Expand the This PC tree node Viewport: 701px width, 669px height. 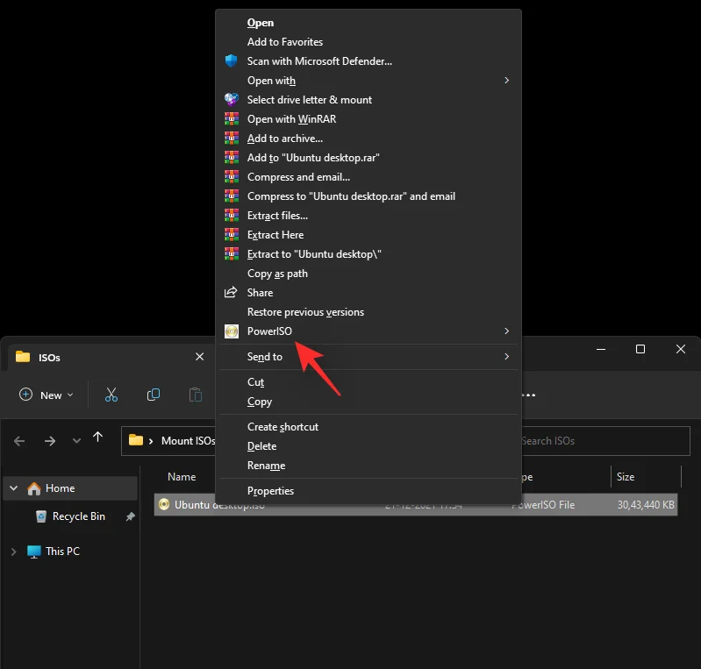tap(14, 552)
